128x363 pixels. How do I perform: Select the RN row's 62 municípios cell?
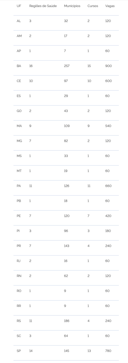(66, 276)
